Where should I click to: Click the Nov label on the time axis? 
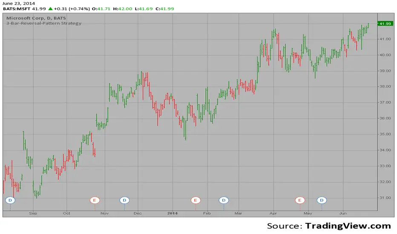[104, 213]
